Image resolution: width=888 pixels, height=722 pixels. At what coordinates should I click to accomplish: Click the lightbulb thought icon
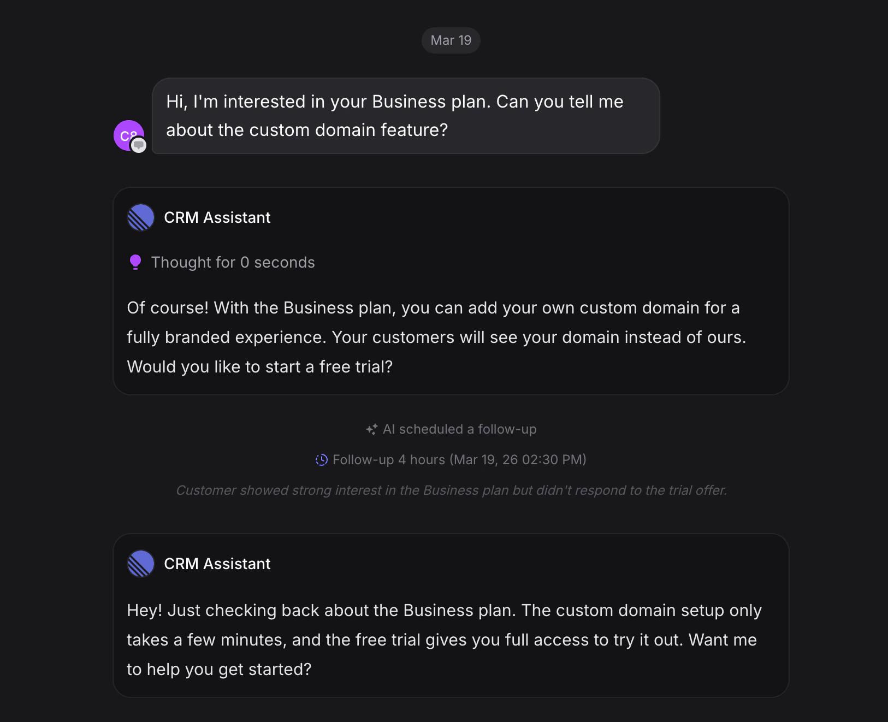[x=134, y=262]
